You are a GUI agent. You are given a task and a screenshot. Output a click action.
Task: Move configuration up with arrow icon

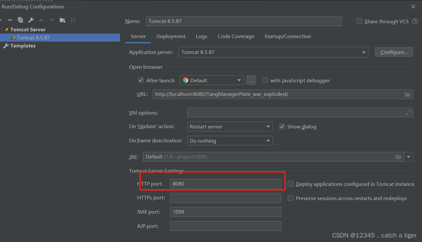[x=41, y=20]
